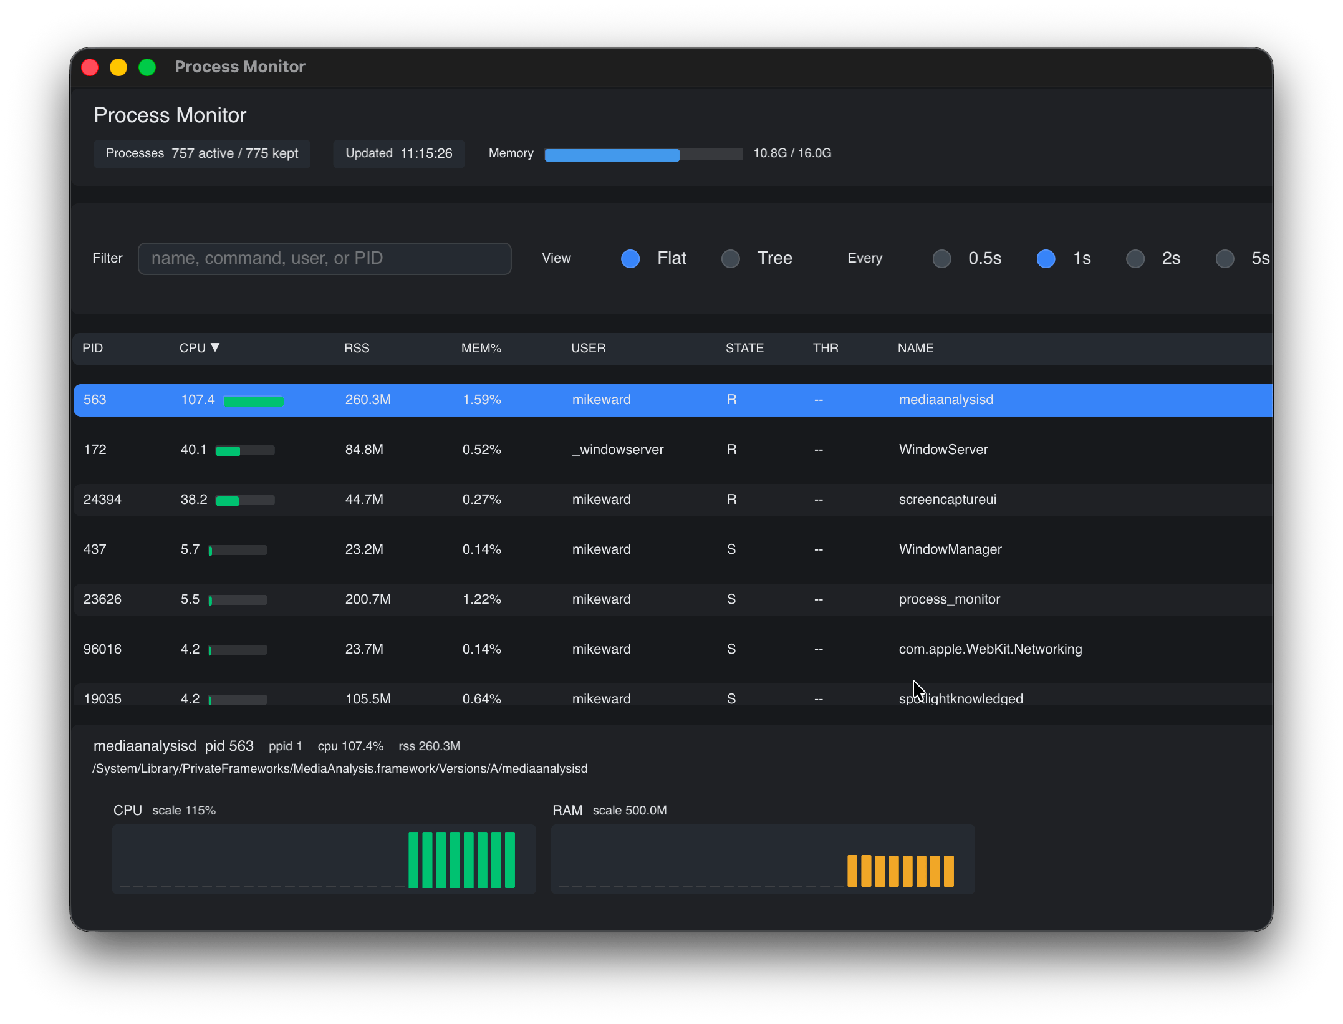Choose the 2s refresh interval
Screen dimensions: 1343x1024
tap(1135, 258)
